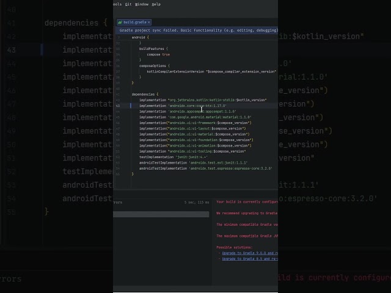Screen dimensions: 391x293
Task: Click the ui-material implementation line
Action: [x=194, y=134]
